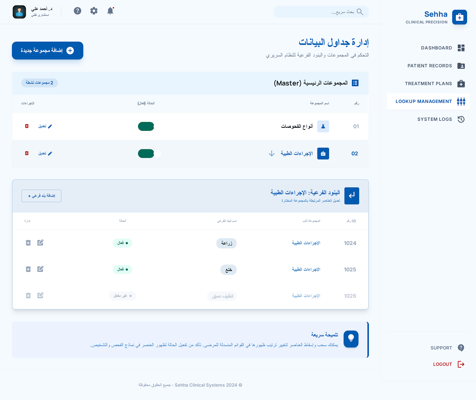Viewport: 476px width, 400px height.
Task: Click the فعال status badge of item 1024
Action: 122,243
